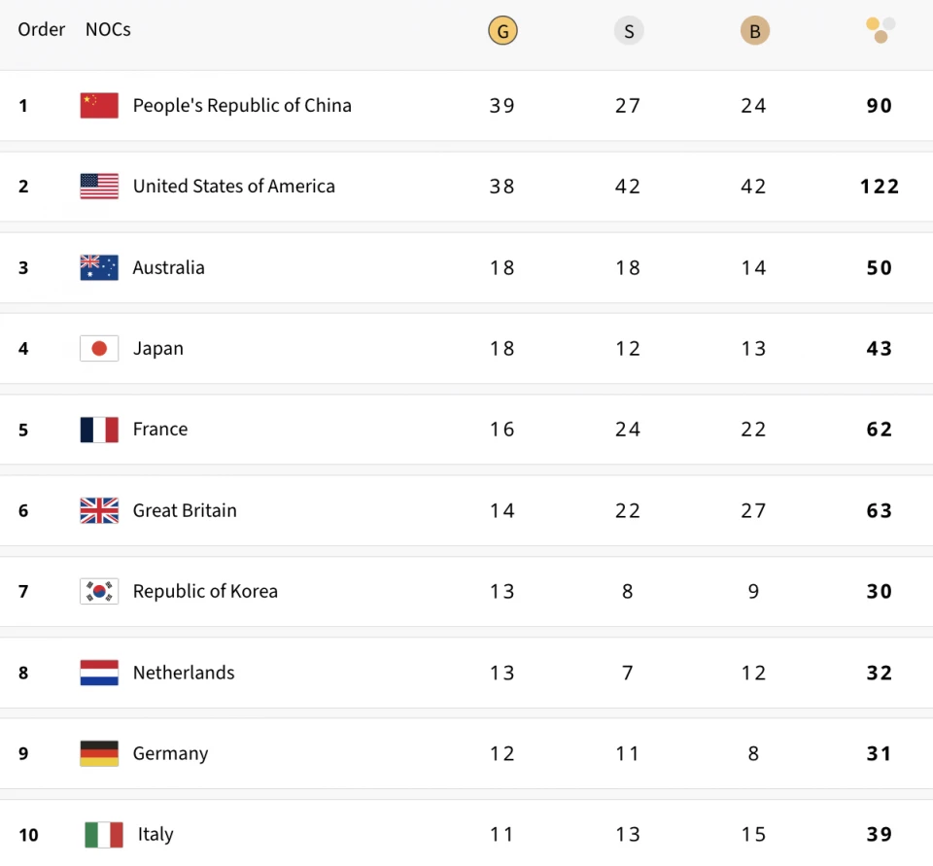Click the total medals header icon
This screenshot has height=866, width=933.
coord(881,30)
